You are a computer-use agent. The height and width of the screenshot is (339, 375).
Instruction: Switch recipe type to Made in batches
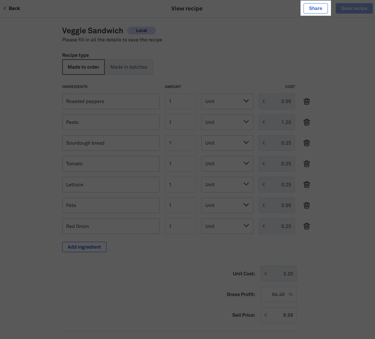point(129,67)
